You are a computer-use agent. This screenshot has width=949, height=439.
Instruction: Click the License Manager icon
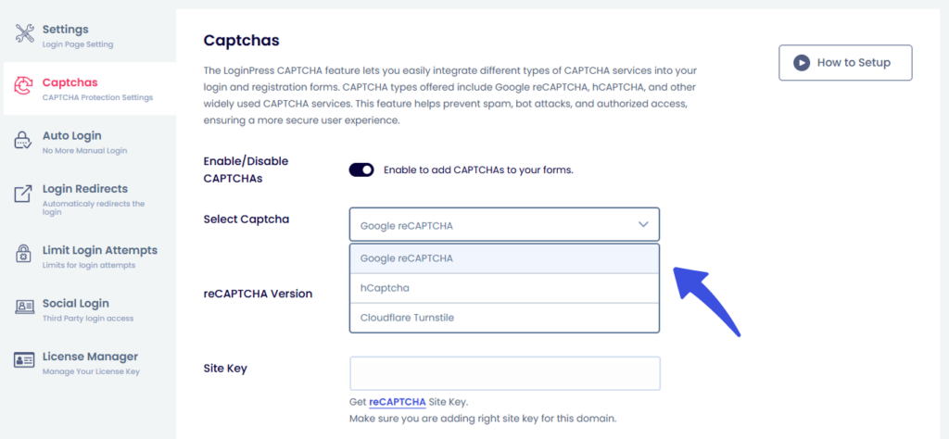coord(25,361)
